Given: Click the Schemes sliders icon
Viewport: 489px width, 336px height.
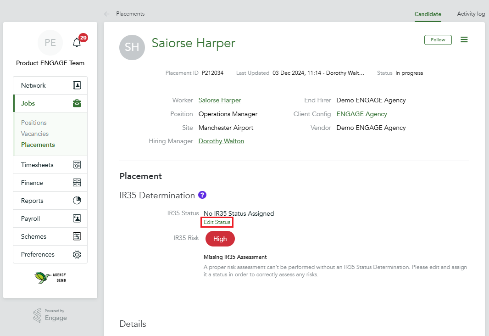Looking at the screenshot, I should coord(77,236).
